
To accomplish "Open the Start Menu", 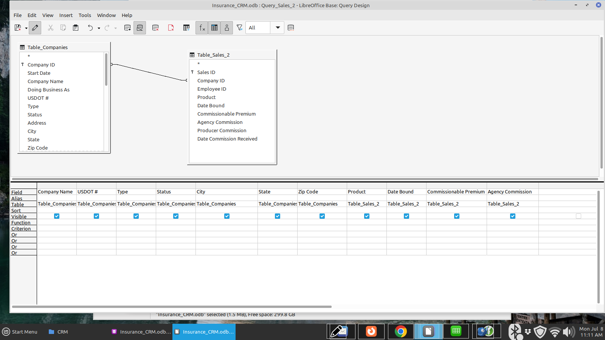I will [20, 332].
